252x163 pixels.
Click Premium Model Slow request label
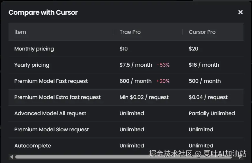[x=52, y=130]
